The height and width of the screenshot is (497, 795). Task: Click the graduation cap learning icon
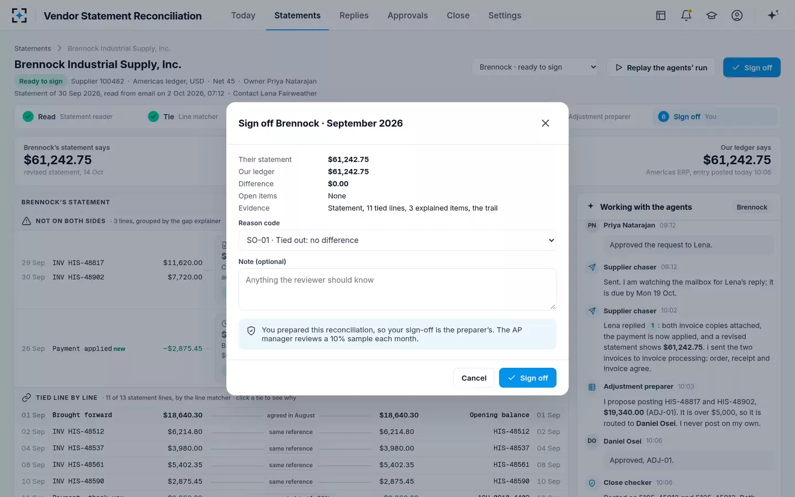click(x=712, y=15)
